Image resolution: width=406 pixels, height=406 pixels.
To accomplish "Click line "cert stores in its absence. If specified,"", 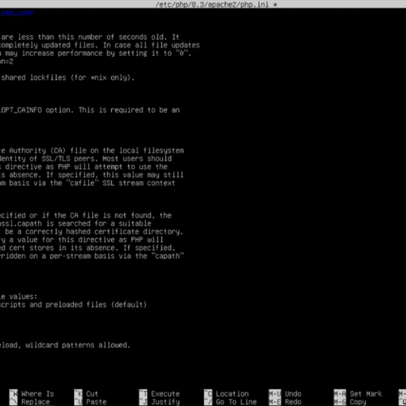I will pos(87,248).
